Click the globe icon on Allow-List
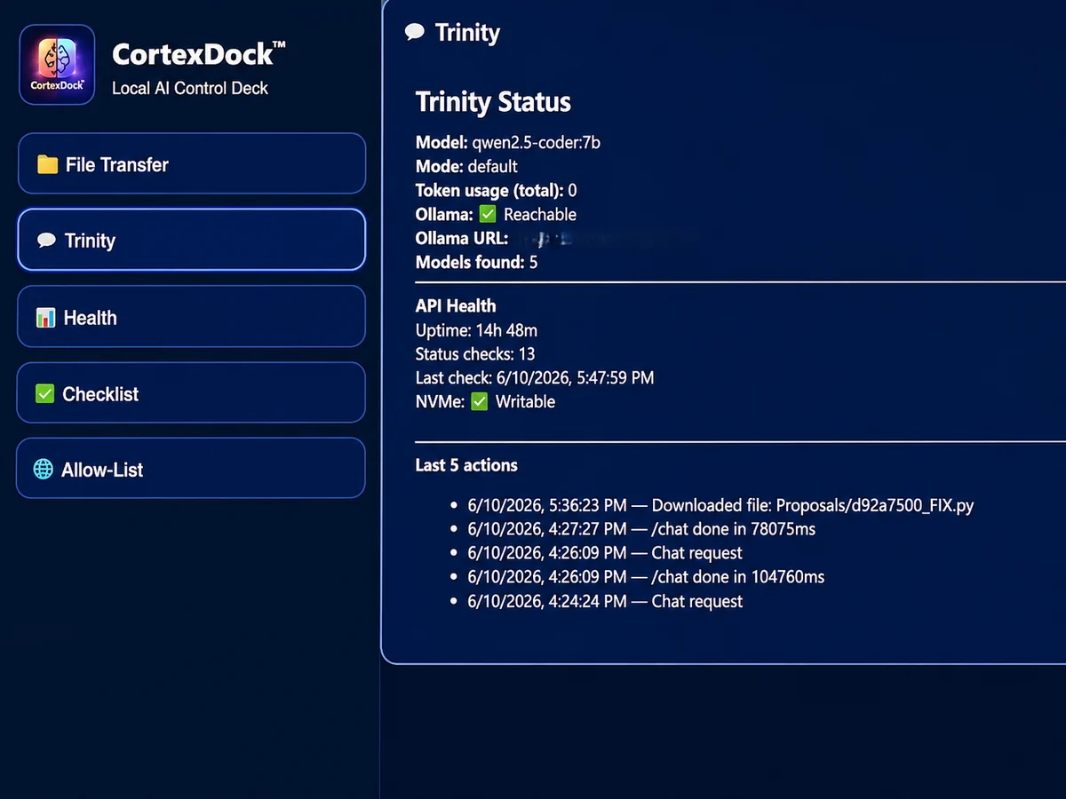The height and width of the screenshot is (799, 1066). [x=44, y=469]
